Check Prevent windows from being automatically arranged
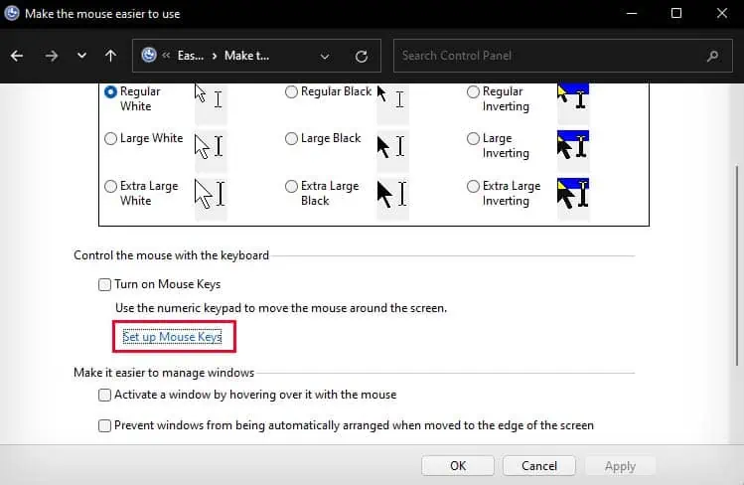This screenshot has width=744, height=485. (105, 426)
